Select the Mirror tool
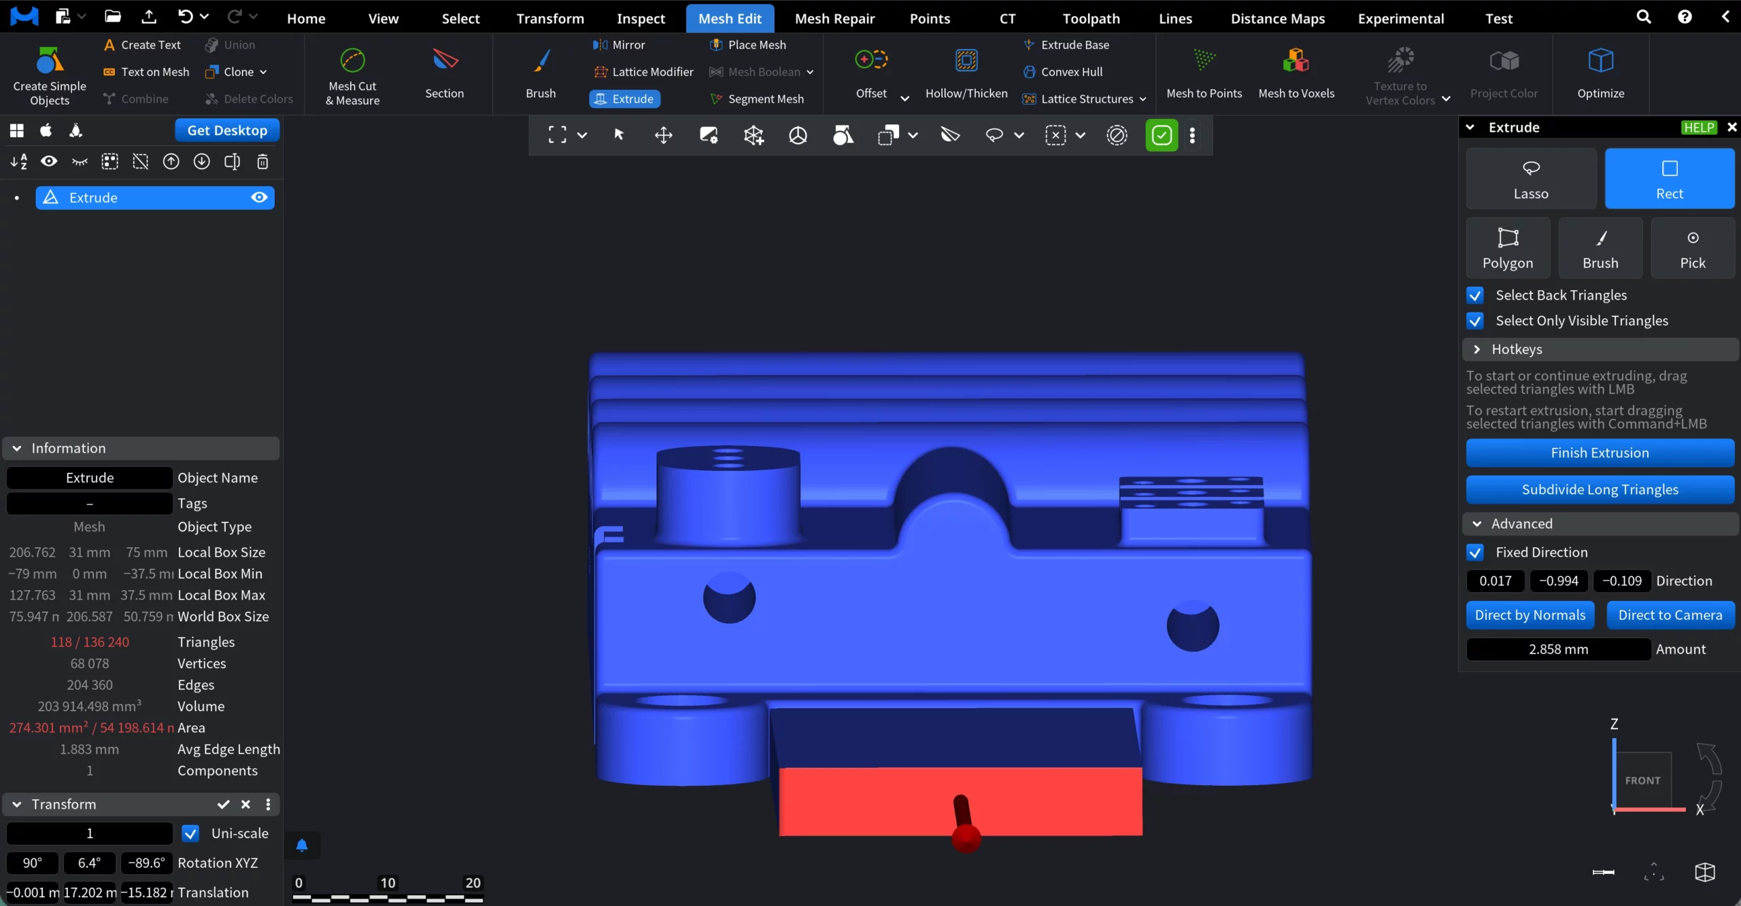This screenshot has height=906, width=1741. tap(620, 44)
